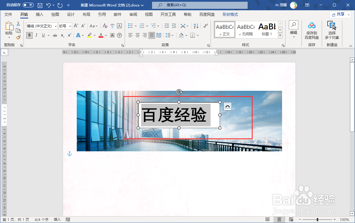This screenshot has width=355, height=223.
Task: Apply italic formatting
Action: pos(36,35)
